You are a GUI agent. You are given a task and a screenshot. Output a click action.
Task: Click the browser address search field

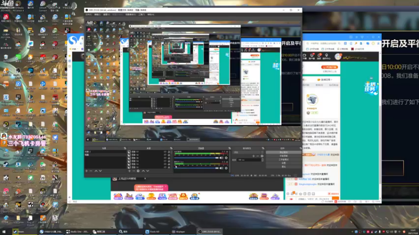click(x=323, y=43)
